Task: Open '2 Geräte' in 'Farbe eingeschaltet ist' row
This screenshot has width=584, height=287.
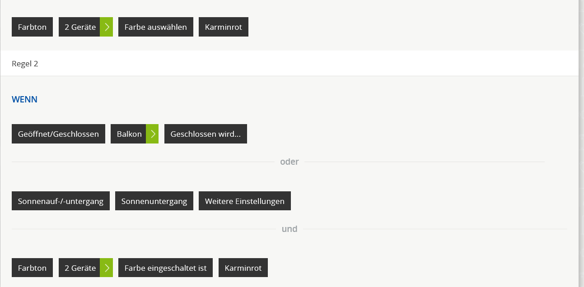Action: 80,268
